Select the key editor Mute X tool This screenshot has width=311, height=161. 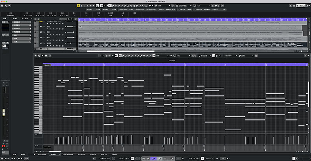click(x=141, y=56)
